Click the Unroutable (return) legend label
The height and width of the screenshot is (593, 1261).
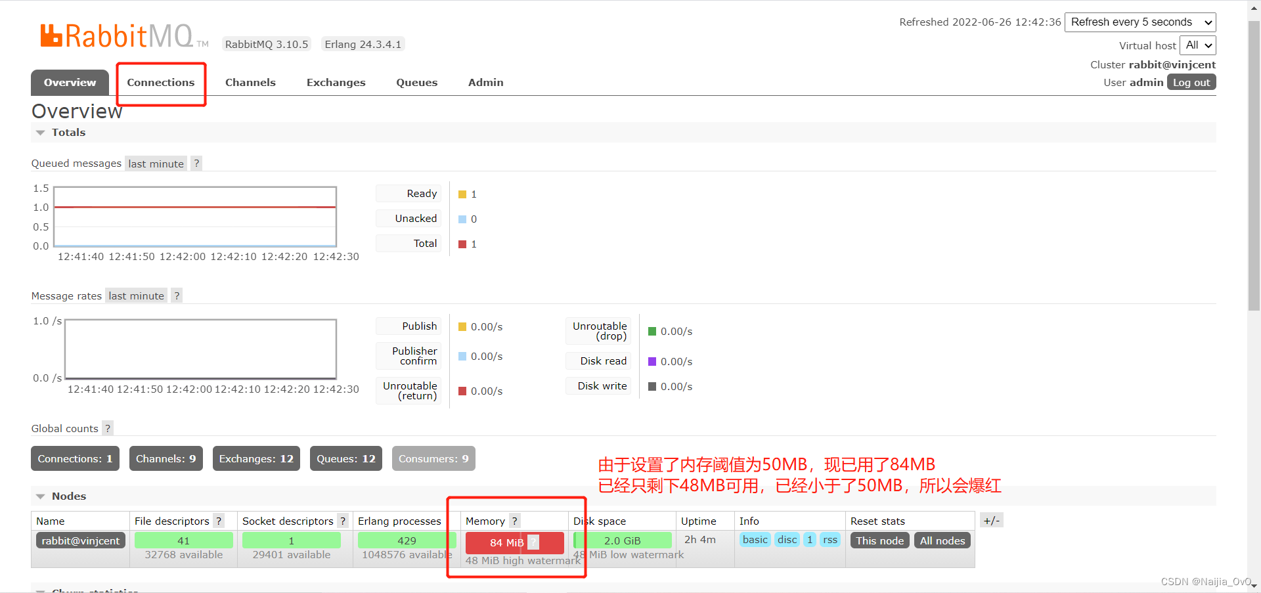click(x=410, y=391)
